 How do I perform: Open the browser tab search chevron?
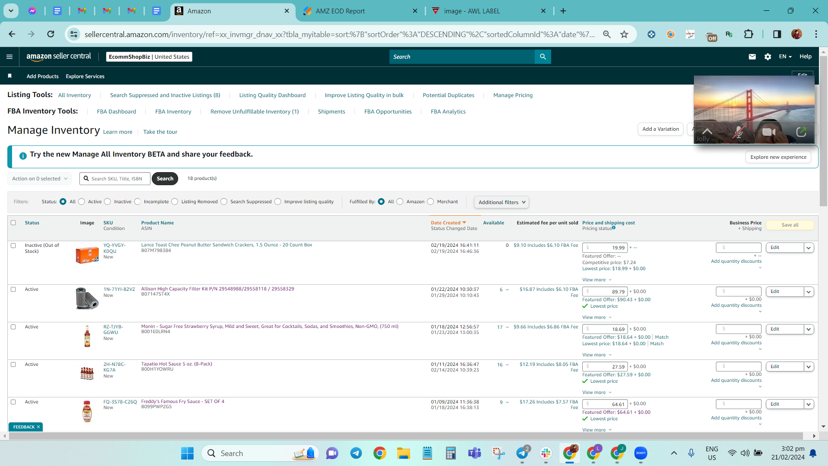point(11,11)
